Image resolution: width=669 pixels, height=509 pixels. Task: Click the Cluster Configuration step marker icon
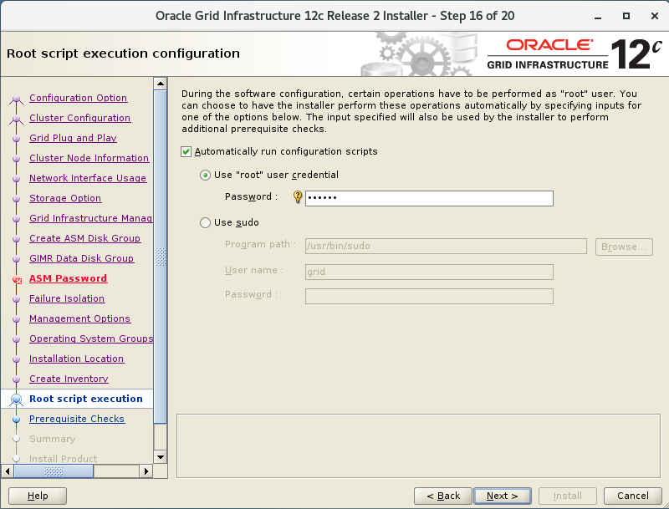16,119
